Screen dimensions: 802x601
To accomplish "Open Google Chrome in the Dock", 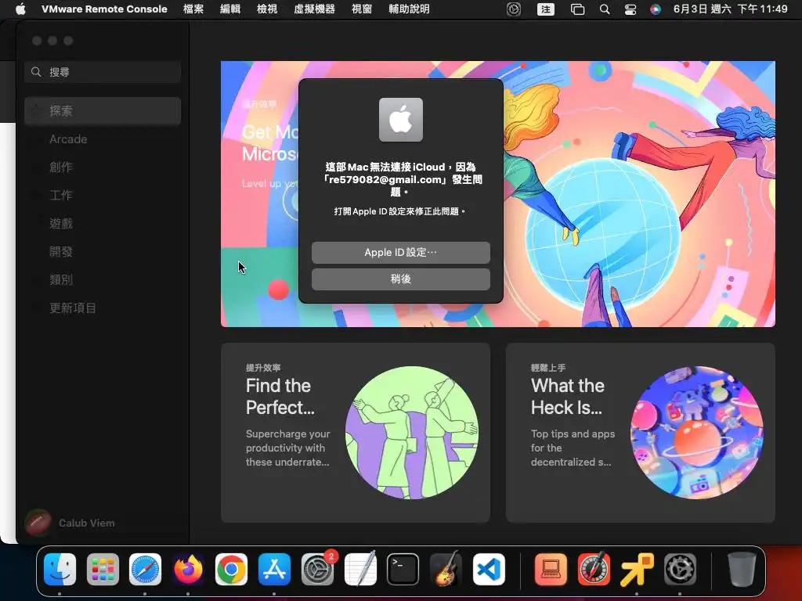I will 231,570.
